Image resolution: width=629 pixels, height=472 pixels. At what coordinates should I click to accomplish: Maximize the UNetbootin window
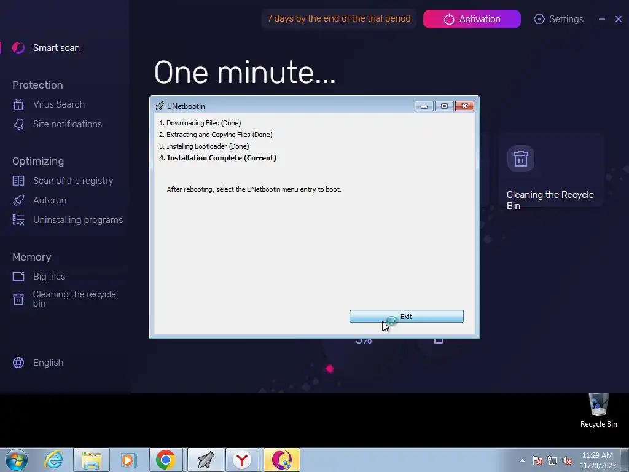tap(445, 106)
